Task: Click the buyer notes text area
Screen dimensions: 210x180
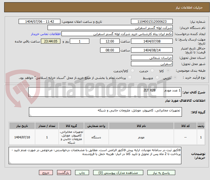Action: (95, 156)
